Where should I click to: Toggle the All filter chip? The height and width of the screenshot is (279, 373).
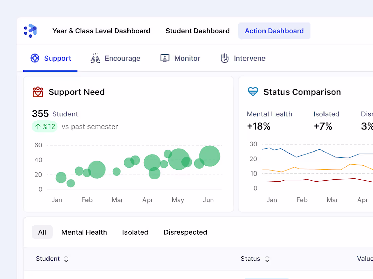pyautogui.click(x=42, y=232)
